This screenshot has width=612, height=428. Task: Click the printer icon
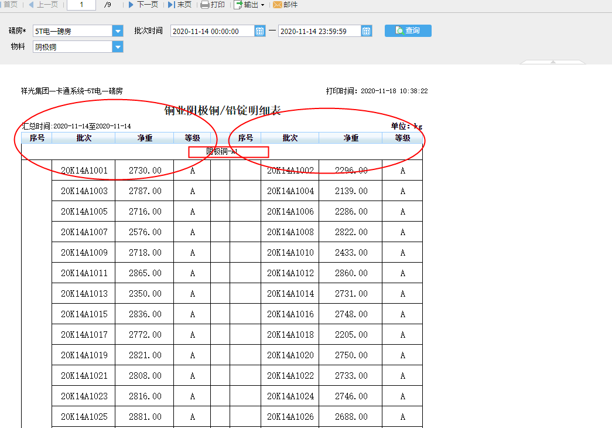205,5
